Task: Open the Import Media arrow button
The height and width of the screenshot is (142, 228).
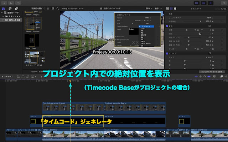Action: tap(4, 3)
